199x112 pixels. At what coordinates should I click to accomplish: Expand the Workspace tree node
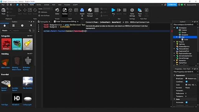coord(174,28)
